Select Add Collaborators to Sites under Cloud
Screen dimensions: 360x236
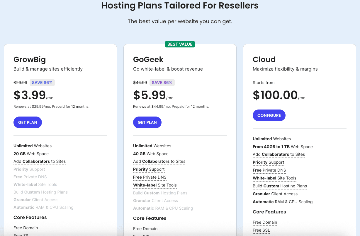point(279,154)
